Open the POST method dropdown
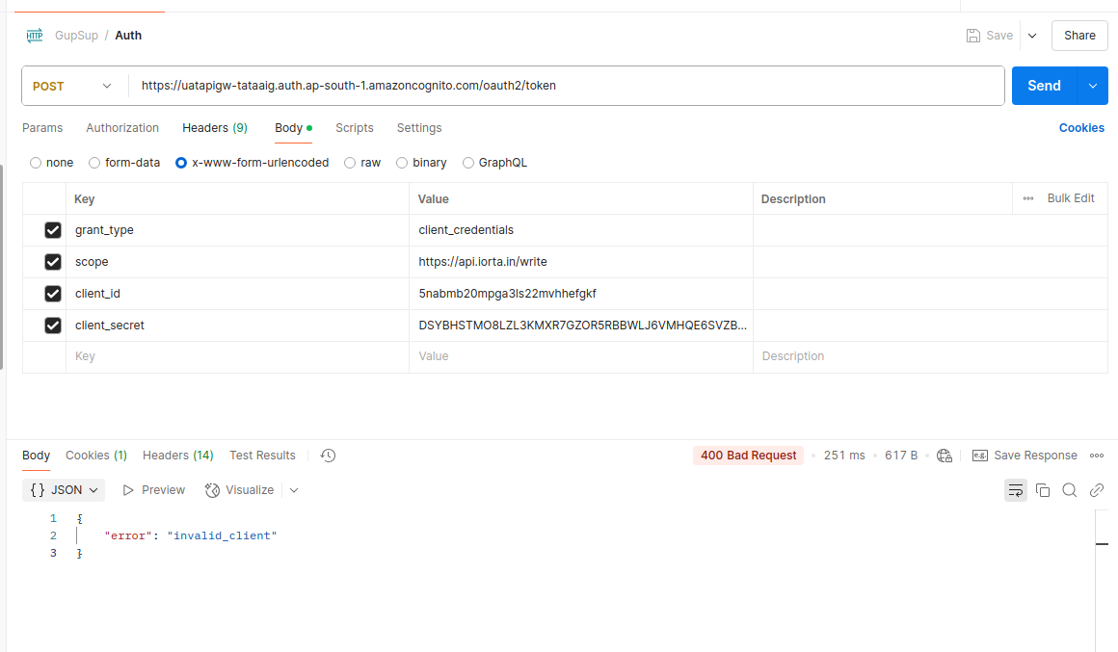Screen dimensions: 1118x652 [73, 86]
